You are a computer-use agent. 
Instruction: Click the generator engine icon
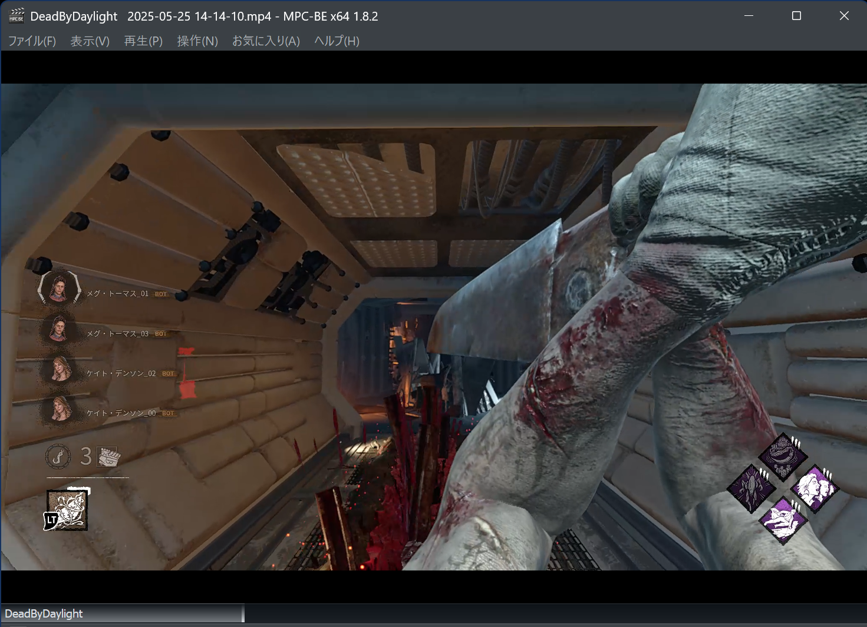[x=108, y=456]
